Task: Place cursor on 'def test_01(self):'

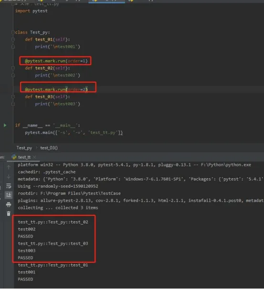Action: pyautogui.click(x=47, y=40)
